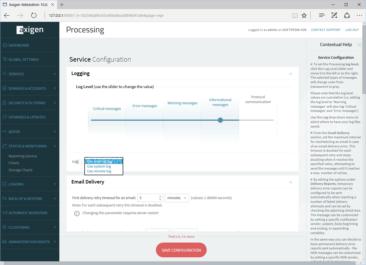Click the Services icon in sidebar
The image size is (366, 265).
coord(5,74)
